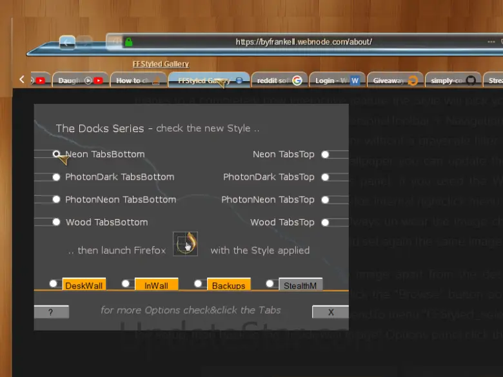Open the Login - W... tab
This screenshot has width=503, height=377.
pyautogui.click(x=337, y=81)
